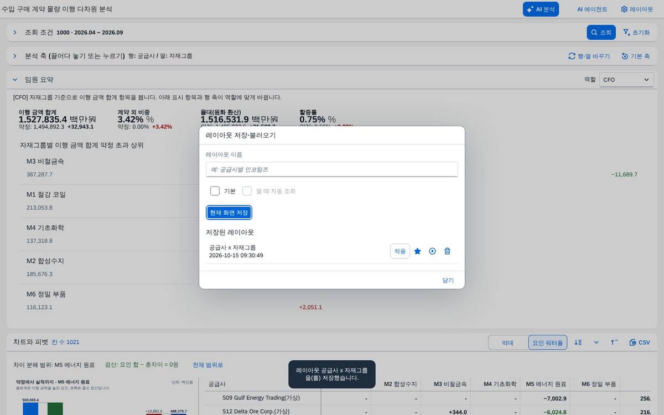Click the sort ascending arrow icon
Viewport: 664px width, 415px height.
614,343
